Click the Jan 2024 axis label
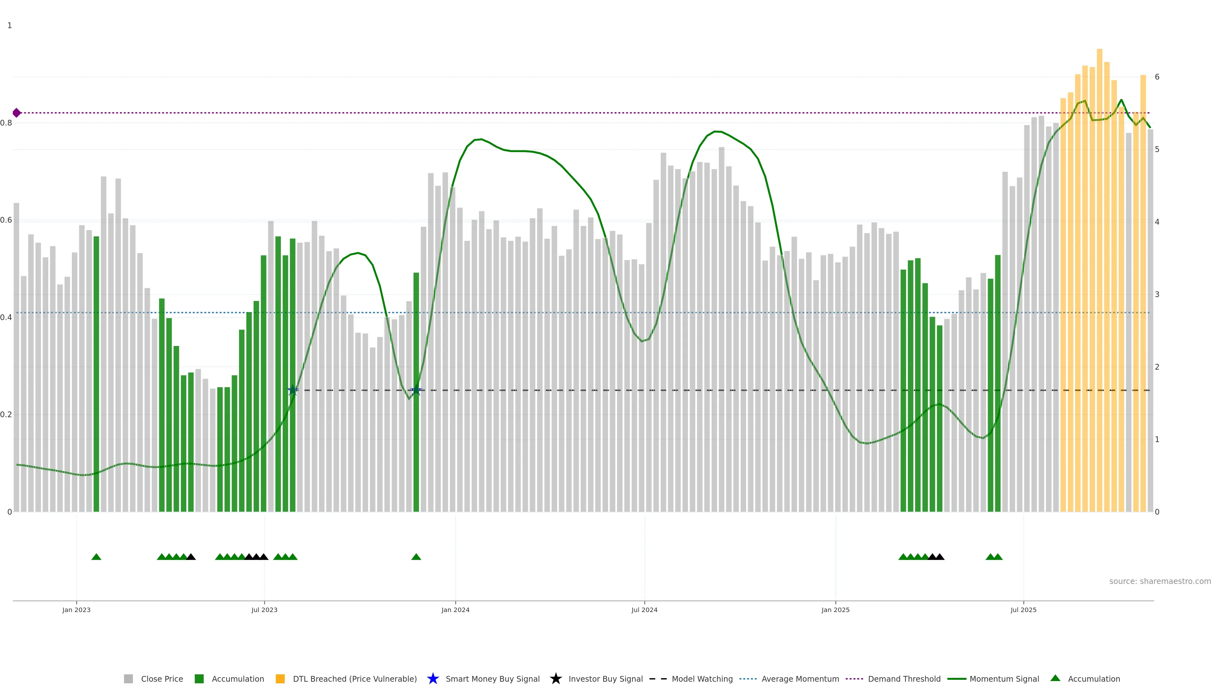 pos(455,610)
